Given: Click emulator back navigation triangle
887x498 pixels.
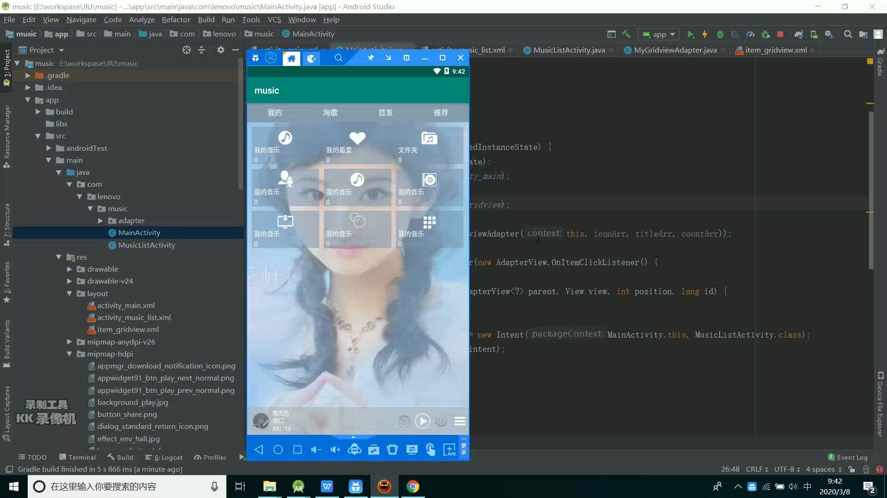Looking at the screenshot, I should pos(259,450).
